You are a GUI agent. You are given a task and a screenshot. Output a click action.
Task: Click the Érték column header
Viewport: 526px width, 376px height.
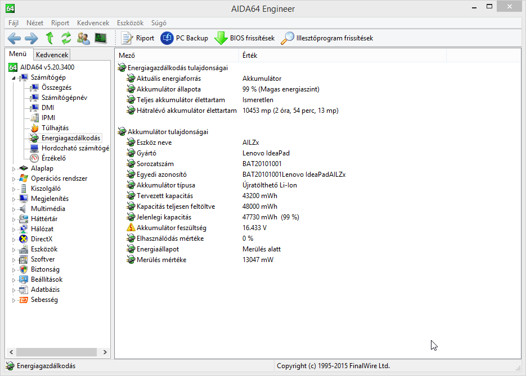coord(343,55)
